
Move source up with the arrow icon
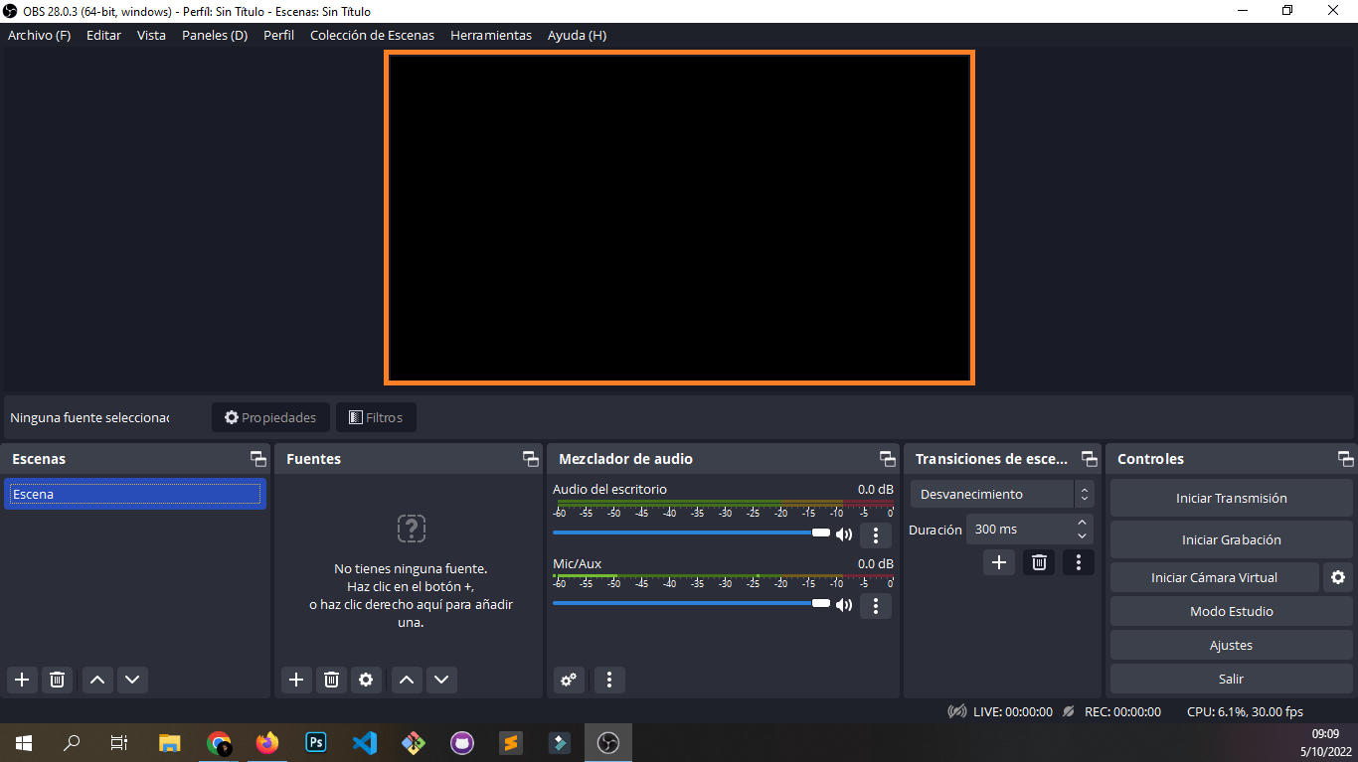tap(406, 680)
